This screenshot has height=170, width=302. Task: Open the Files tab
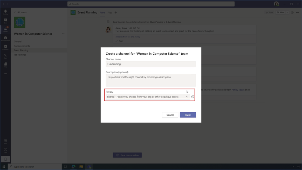pyautogui.click(x=110, y=13)
